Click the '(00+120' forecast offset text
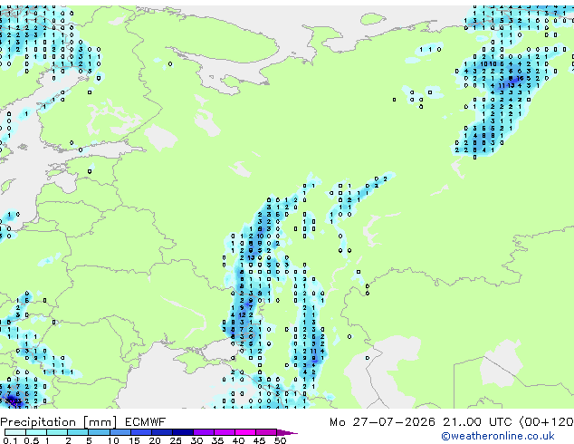The height and width of the screenshot is (444, 574). click(547, 422)
